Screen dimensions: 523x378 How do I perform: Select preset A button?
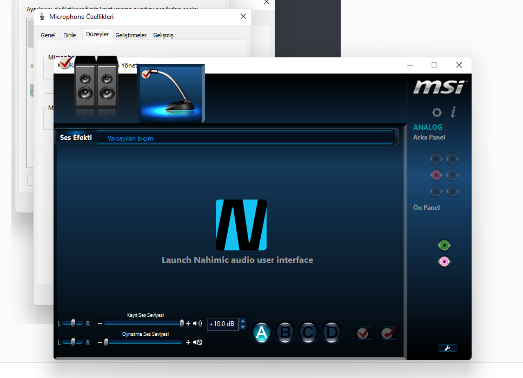click(x=262, y=333)
